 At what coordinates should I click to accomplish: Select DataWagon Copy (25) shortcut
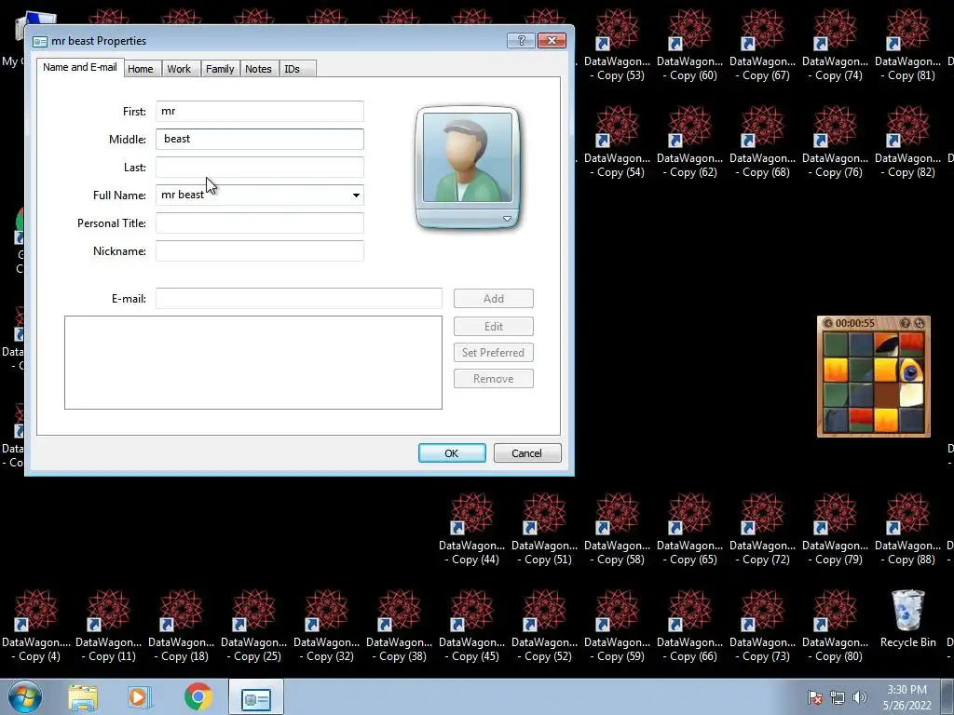coord(253,627)
